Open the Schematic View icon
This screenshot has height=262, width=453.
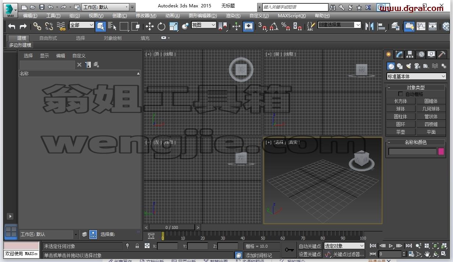point(433,26)
